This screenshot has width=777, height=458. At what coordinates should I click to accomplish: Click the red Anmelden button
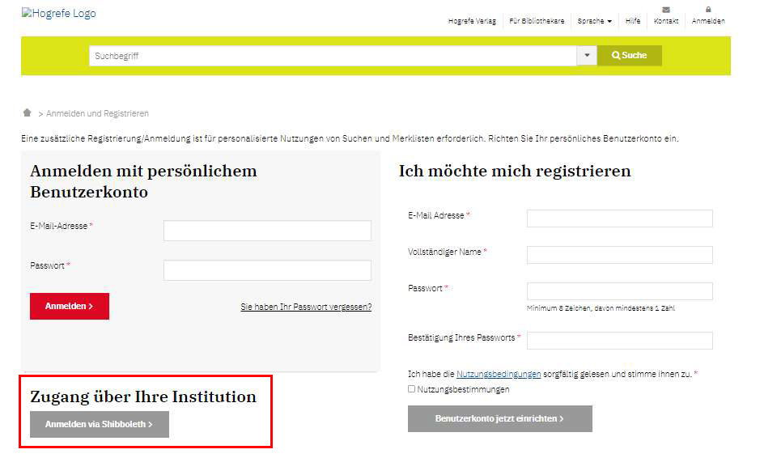(x=70, y=307)
